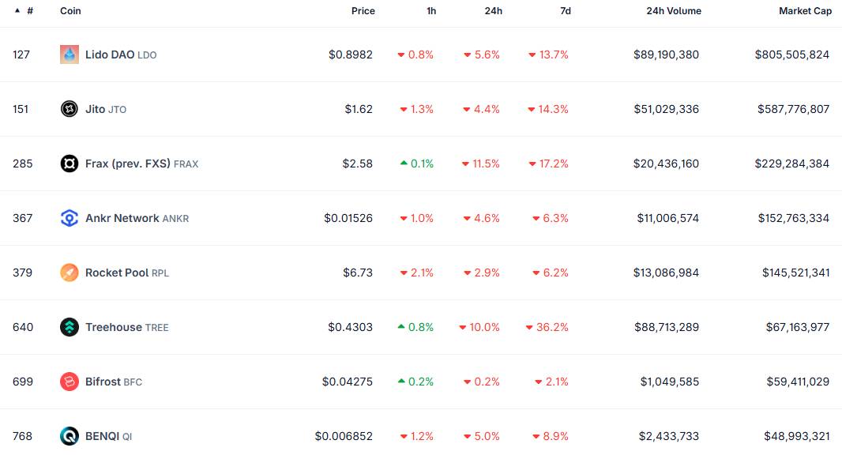Click the Jito coin logo
The width and height of the screenshot is (842, 459).
70,109
